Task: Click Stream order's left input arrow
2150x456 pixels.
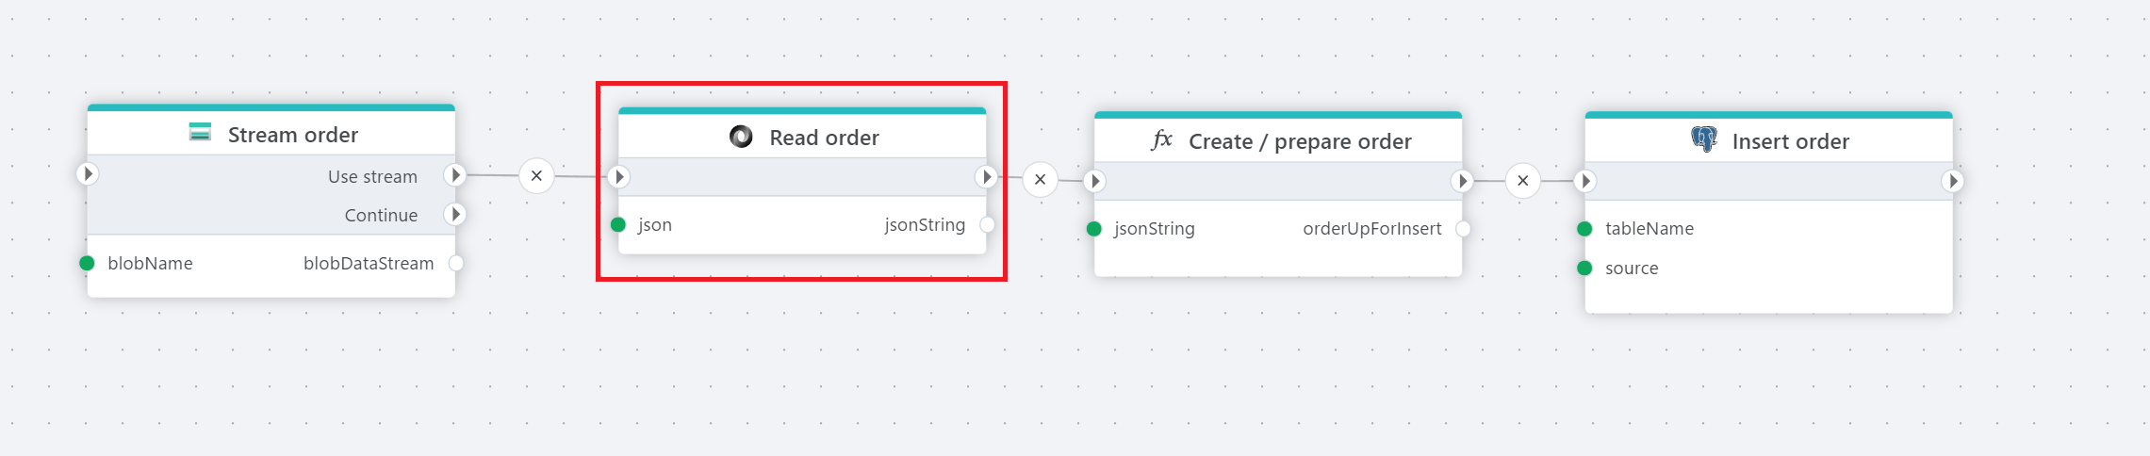Action: tap(88, 173)
